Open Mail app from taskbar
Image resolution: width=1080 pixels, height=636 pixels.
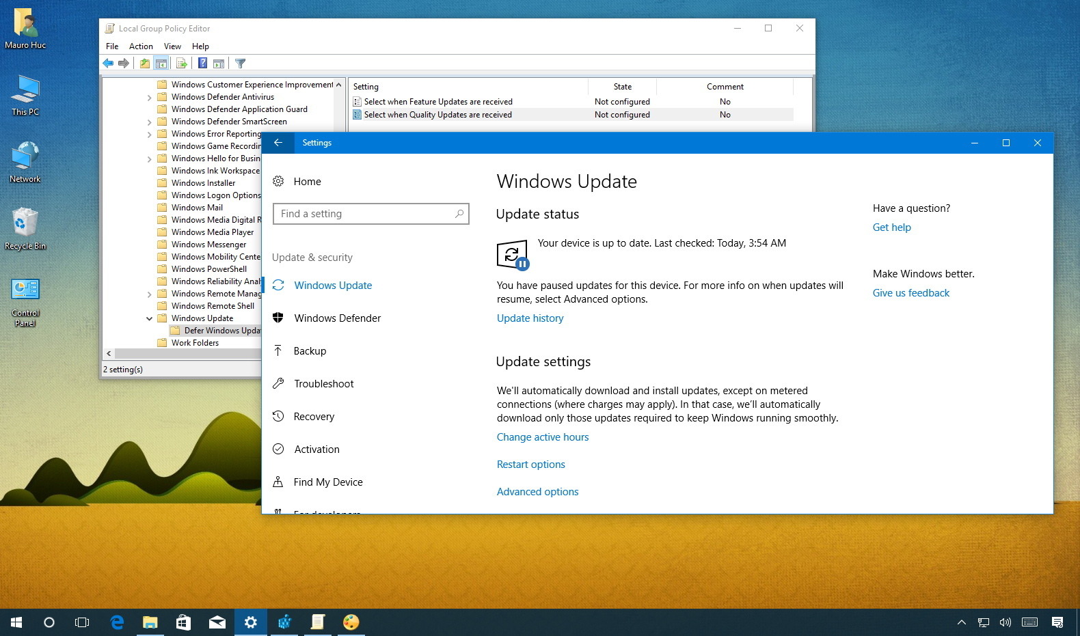tap(217, 622)
